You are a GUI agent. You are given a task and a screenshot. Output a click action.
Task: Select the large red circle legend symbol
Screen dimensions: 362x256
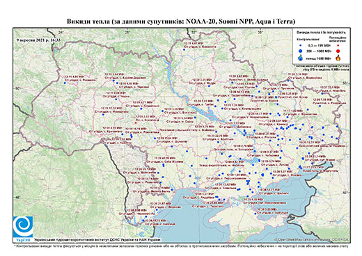coord(338,51)
